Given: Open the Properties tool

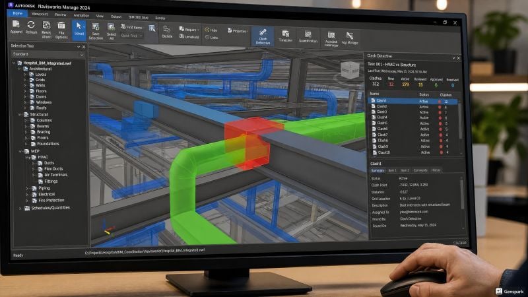Looking at the screenshot, I should point(238,30).
